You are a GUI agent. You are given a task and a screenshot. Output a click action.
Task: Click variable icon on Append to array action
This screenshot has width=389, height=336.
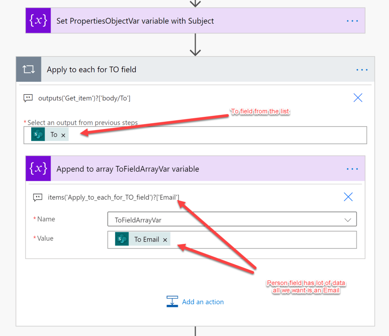pyautogui.click(x=38, y=169)
